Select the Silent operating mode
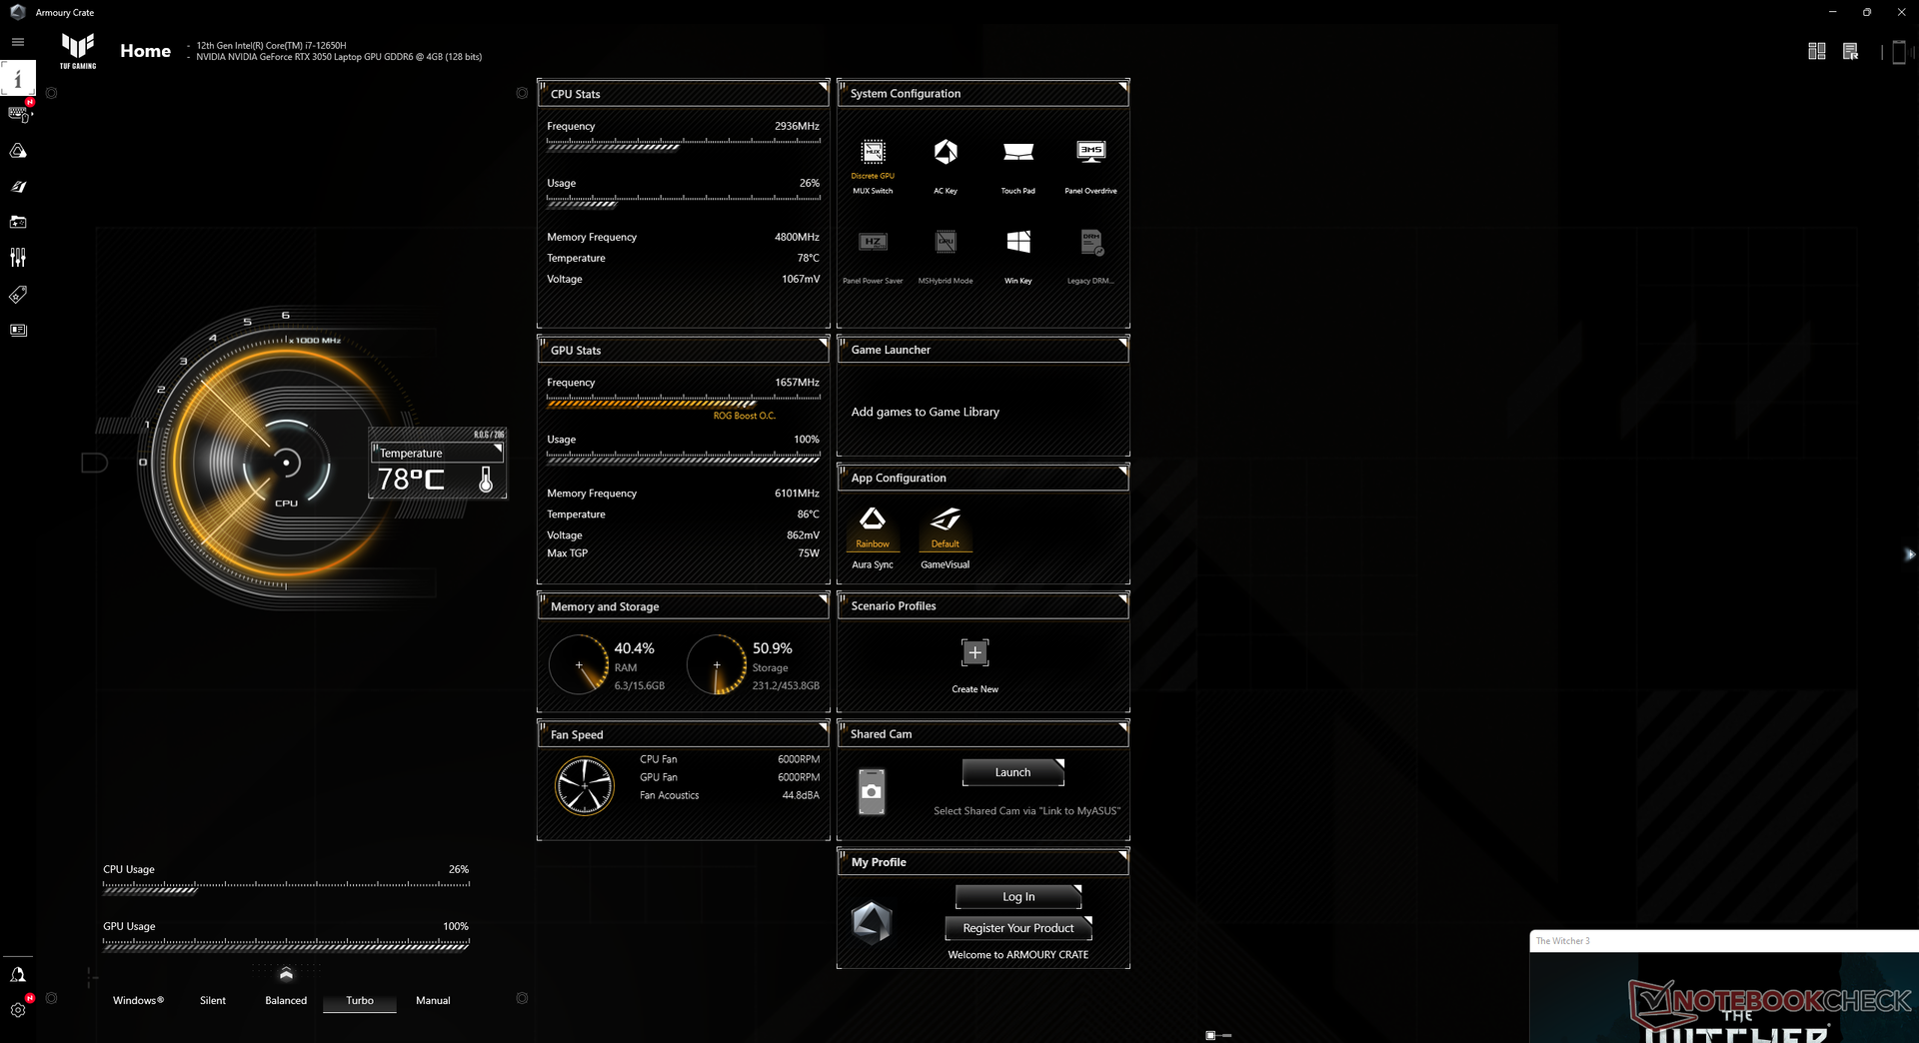Image resolution: width=1919 pixels, height=1043 pixels. click(213, 1000)
